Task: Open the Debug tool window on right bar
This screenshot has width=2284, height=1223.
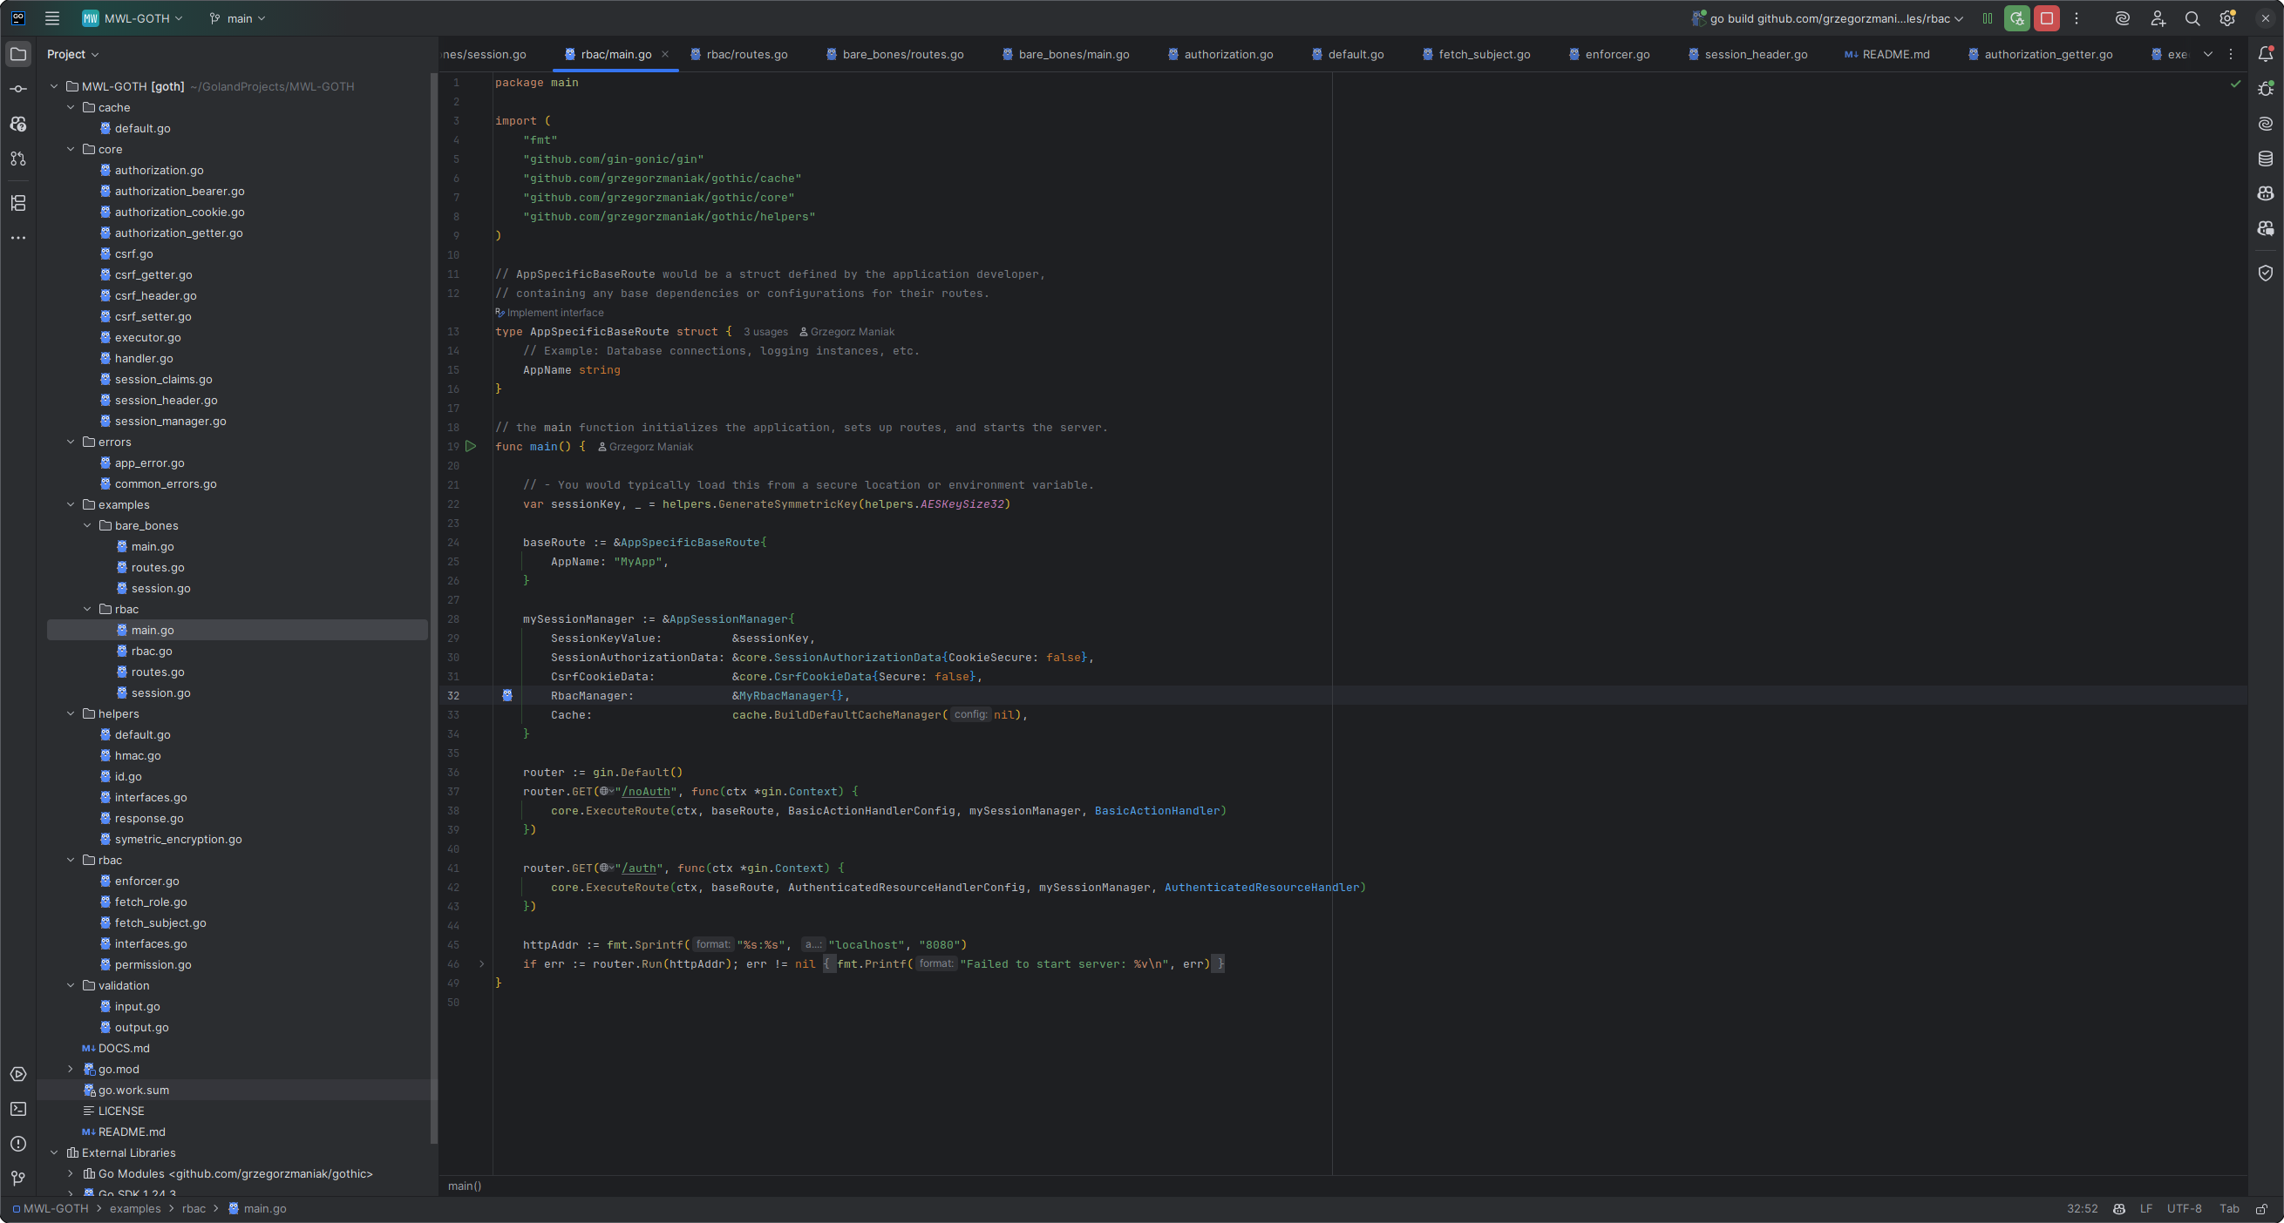Action: (2266, 89)
